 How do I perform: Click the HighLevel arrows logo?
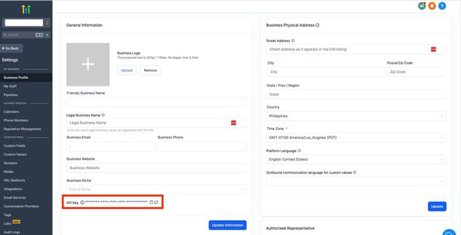(26, 9)
